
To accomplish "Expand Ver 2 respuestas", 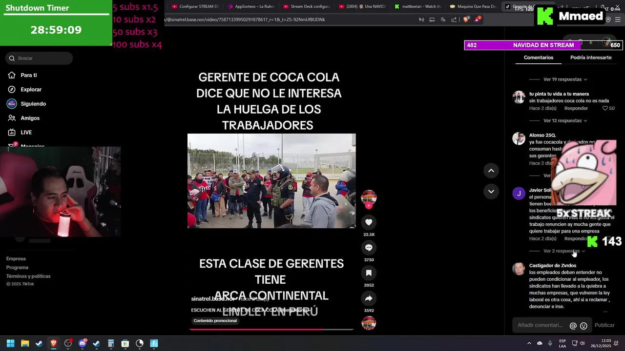I will tap(564, 251).
